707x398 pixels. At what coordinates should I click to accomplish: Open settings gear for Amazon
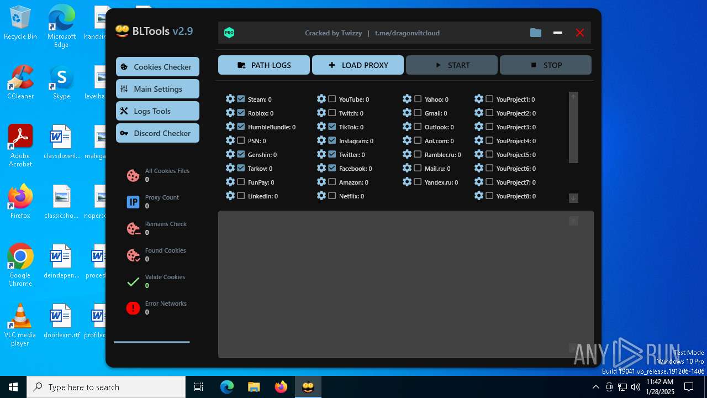(321, 182)
